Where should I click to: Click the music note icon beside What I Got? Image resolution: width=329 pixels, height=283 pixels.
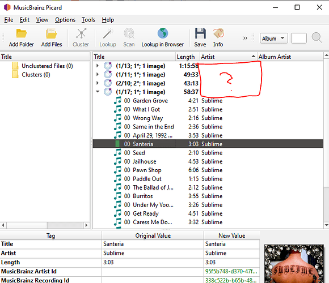coord(118,109)
